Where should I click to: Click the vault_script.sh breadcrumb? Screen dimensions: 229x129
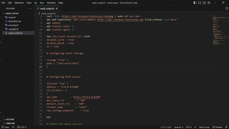coord(48,14)
